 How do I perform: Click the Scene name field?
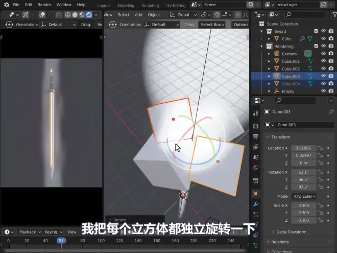tap(224, 5)
